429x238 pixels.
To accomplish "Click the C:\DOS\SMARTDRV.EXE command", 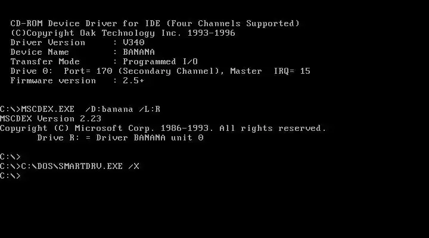I will click(72, 166).
